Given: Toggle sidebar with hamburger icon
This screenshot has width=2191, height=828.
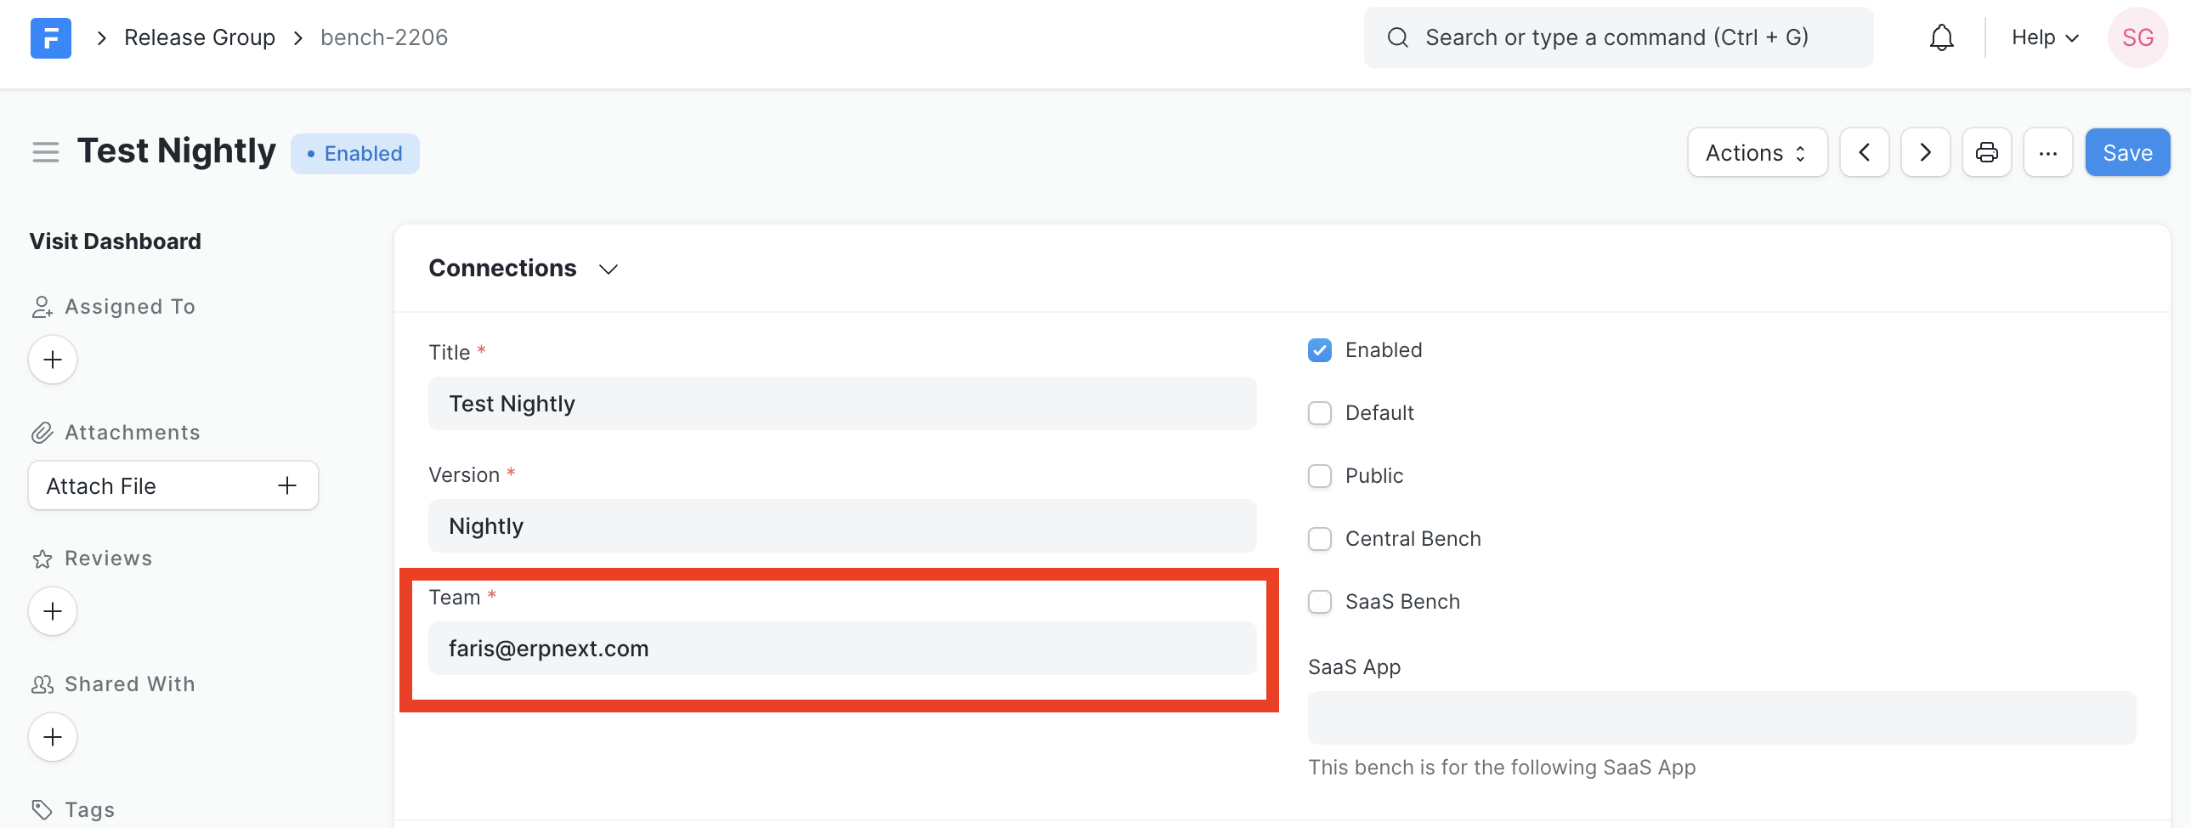Looking at the screenshot, I should click(x=46, y=152).
